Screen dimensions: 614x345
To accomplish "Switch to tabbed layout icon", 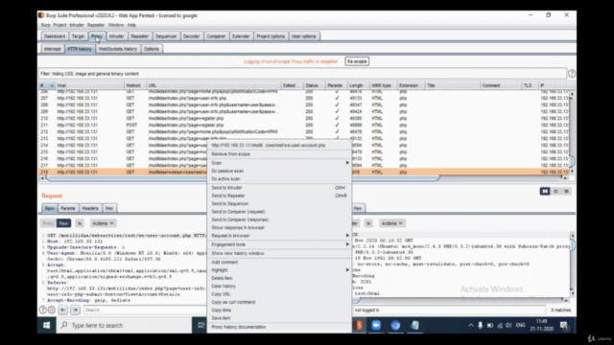I will click(566, 192).
